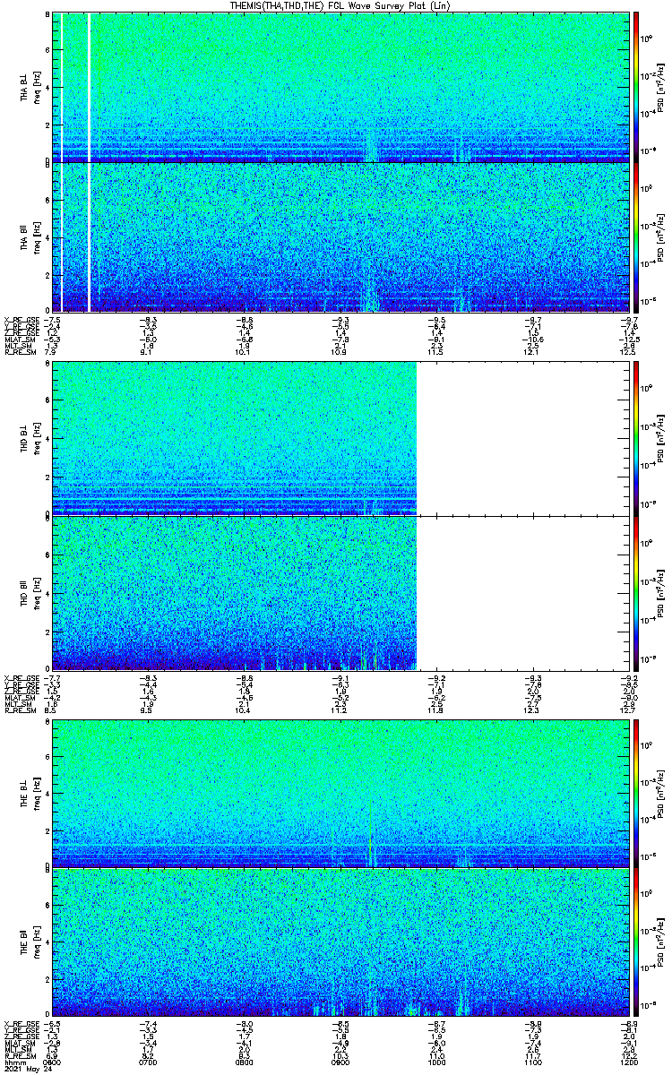
Task: Click the PSD [nT²/Hz] label beside THA B⊥ color bar
Action: 659,87
